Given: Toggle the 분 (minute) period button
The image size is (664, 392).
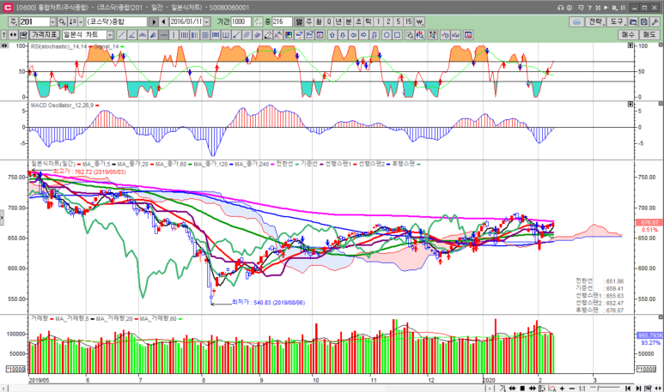Looking at the screenshot, I should pos(349,21).
